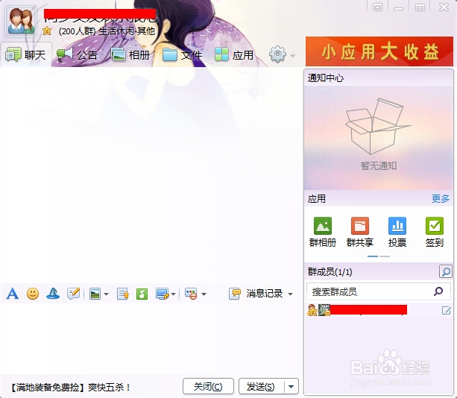Expand the screen capture options arrow
The height and width of the screenshot is (398, 457).
click(x=173, y=294)
